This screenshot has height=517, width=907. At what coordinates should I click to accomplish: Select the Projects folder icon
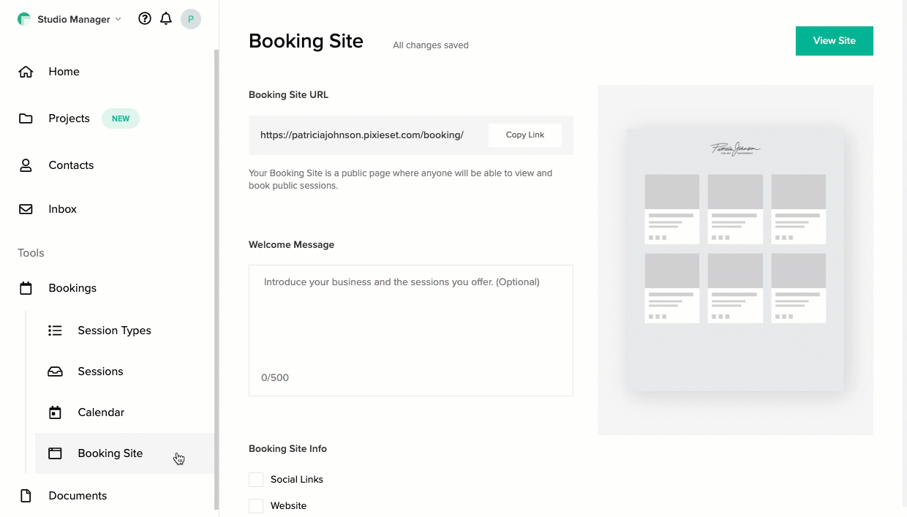click(26, 118)
